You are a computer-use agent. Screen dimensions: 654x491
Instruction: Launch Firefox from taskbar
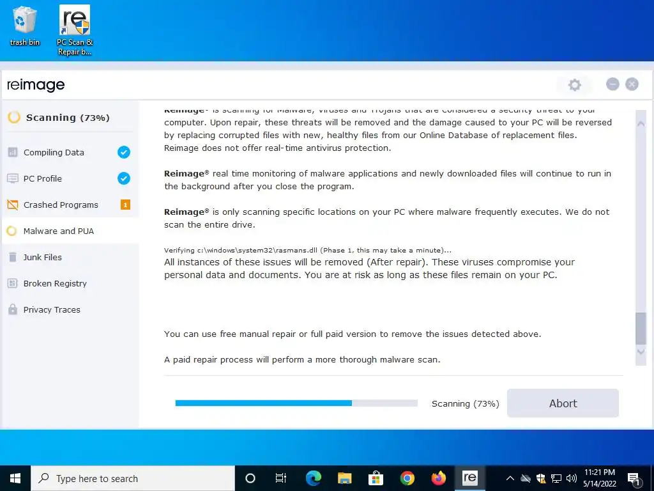[438, 478]
